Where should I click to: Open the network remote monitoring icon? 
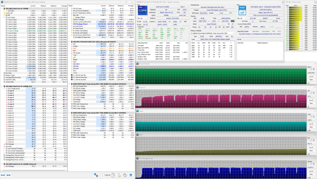[x=96, y=175]
